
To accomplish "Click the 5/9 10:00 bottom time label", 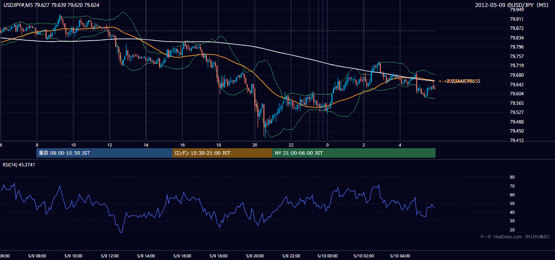I will pyautogui.click(x=73, y=256).
